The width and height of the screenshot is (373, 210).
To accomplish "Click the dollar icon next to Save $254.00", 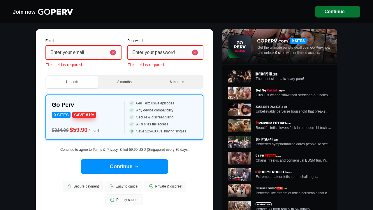I will 132,131.
